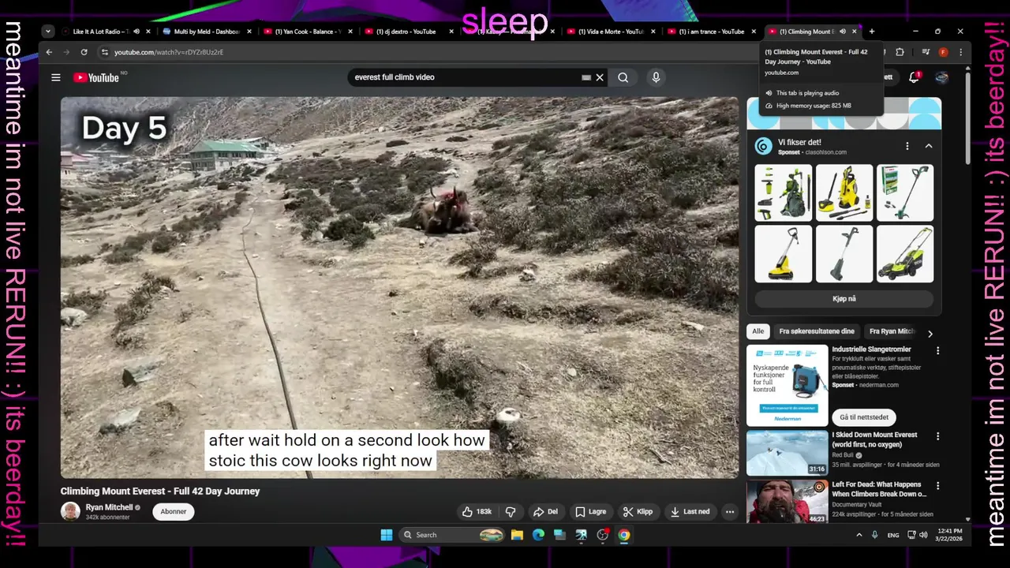Screen dimensions: 1010x568
Task: Open options for Left For Dead video
Action: coord(937,485)
